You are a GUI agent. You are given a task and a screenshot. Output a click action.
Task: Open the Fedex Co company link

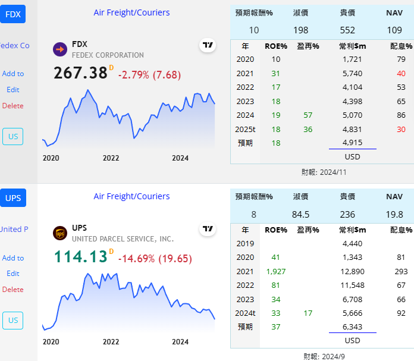(x=15, y=45)
